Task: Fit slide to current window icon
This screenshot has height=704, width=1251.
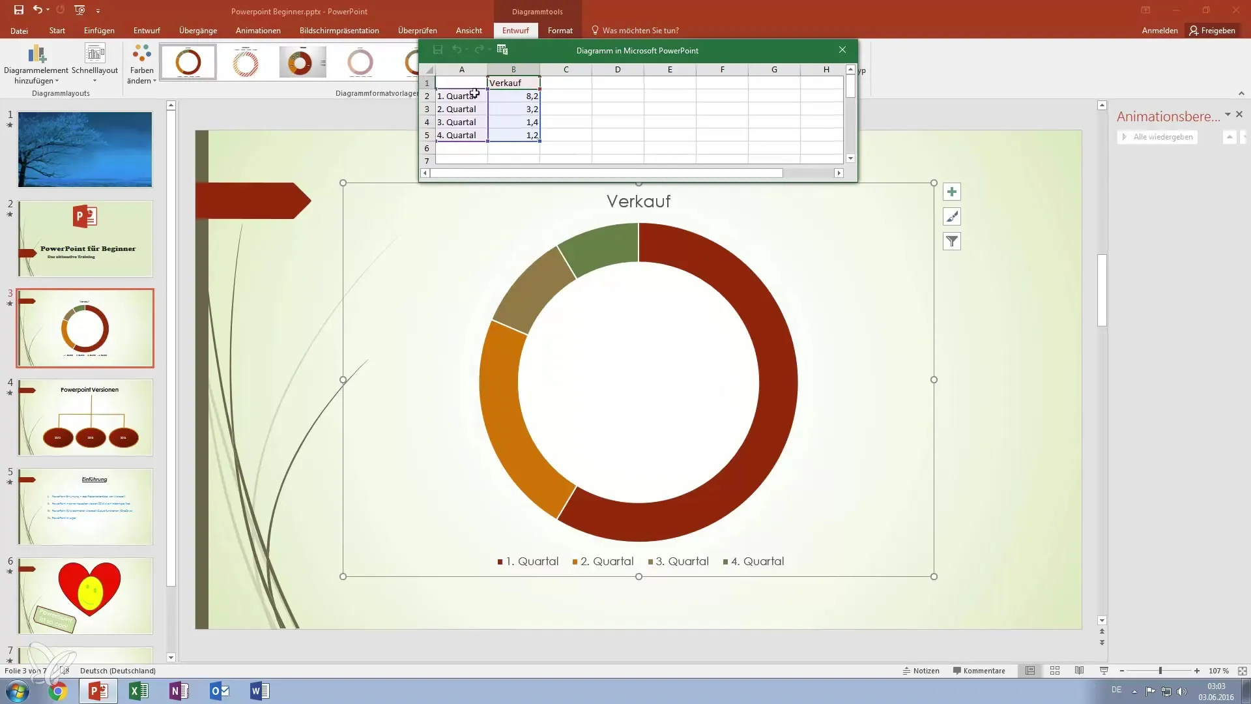Action: tap(1242, 671)
